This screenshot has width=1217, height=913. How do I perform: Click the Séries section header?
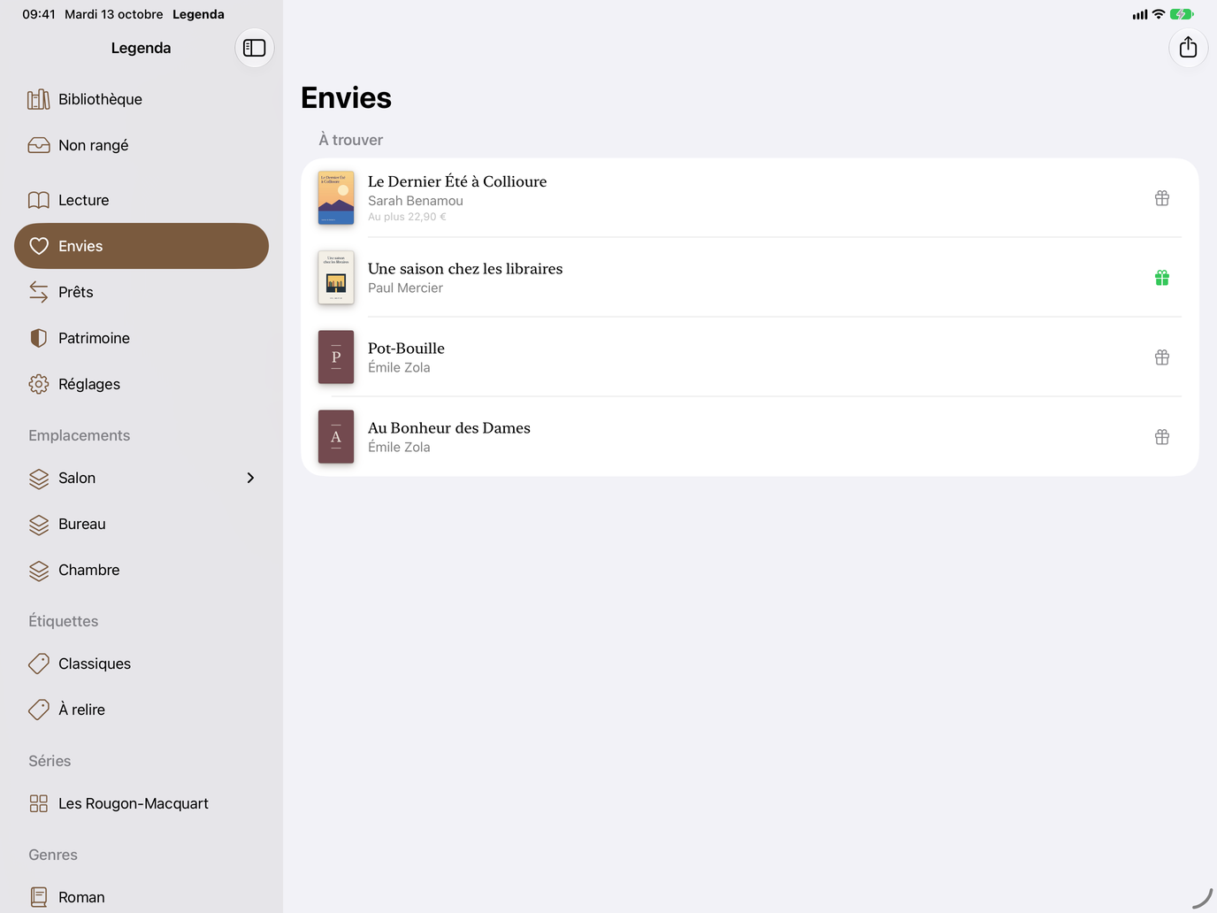(x=50, y=761)
